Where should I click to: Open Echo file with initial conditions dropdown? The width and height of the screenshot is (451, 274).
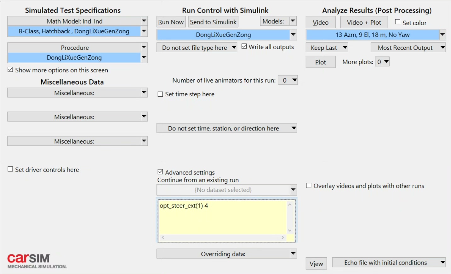[389, 262]
